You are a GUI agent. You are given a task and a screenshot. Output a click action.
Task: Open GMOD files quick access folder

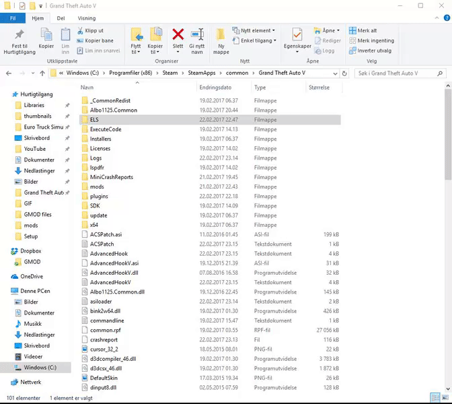click(33, 214)
